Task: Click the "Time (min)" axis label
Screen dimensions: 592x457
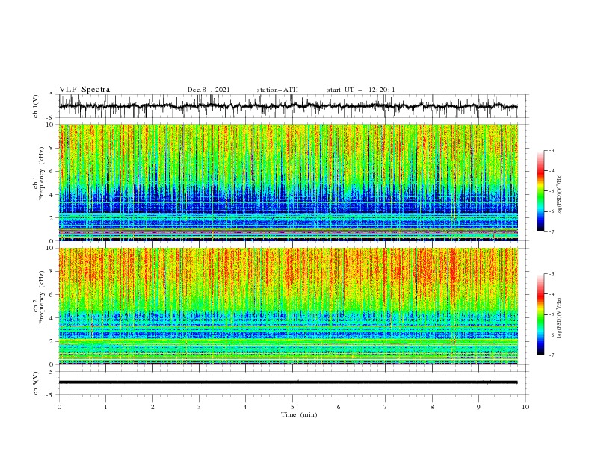Action: (x=299, y=414)
